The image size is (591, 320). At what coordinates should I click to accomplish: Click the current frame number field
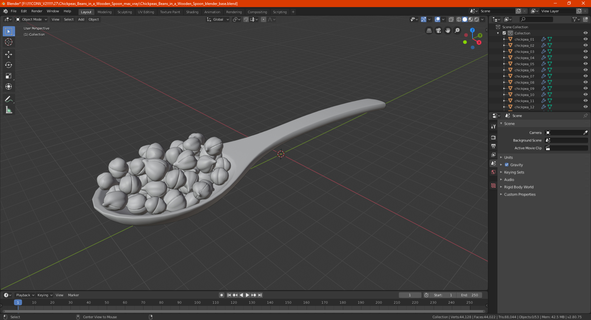point(410,295)
